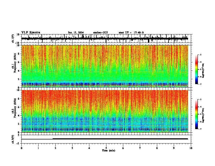Click the "Time (min)" axis label
Viewport: 215px width, 166px height.
[x=109, y=151]
